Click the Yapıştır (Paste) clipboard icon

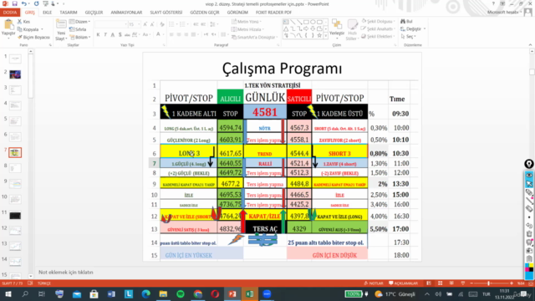click(8, 24)
